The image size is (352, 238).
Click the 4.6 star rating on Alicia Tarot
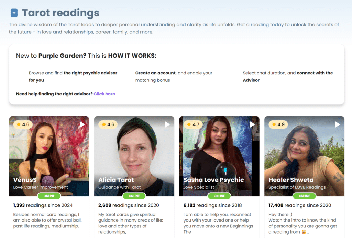pos(108,124)
